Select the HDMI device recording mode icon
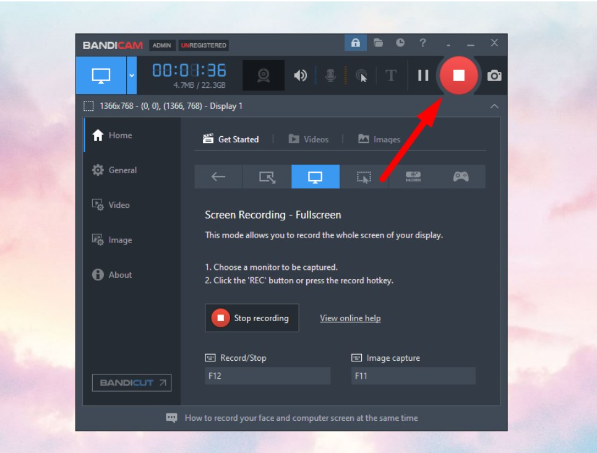Image resolution: width=597 pixels, height=453 pixels. tap(413, 176)
